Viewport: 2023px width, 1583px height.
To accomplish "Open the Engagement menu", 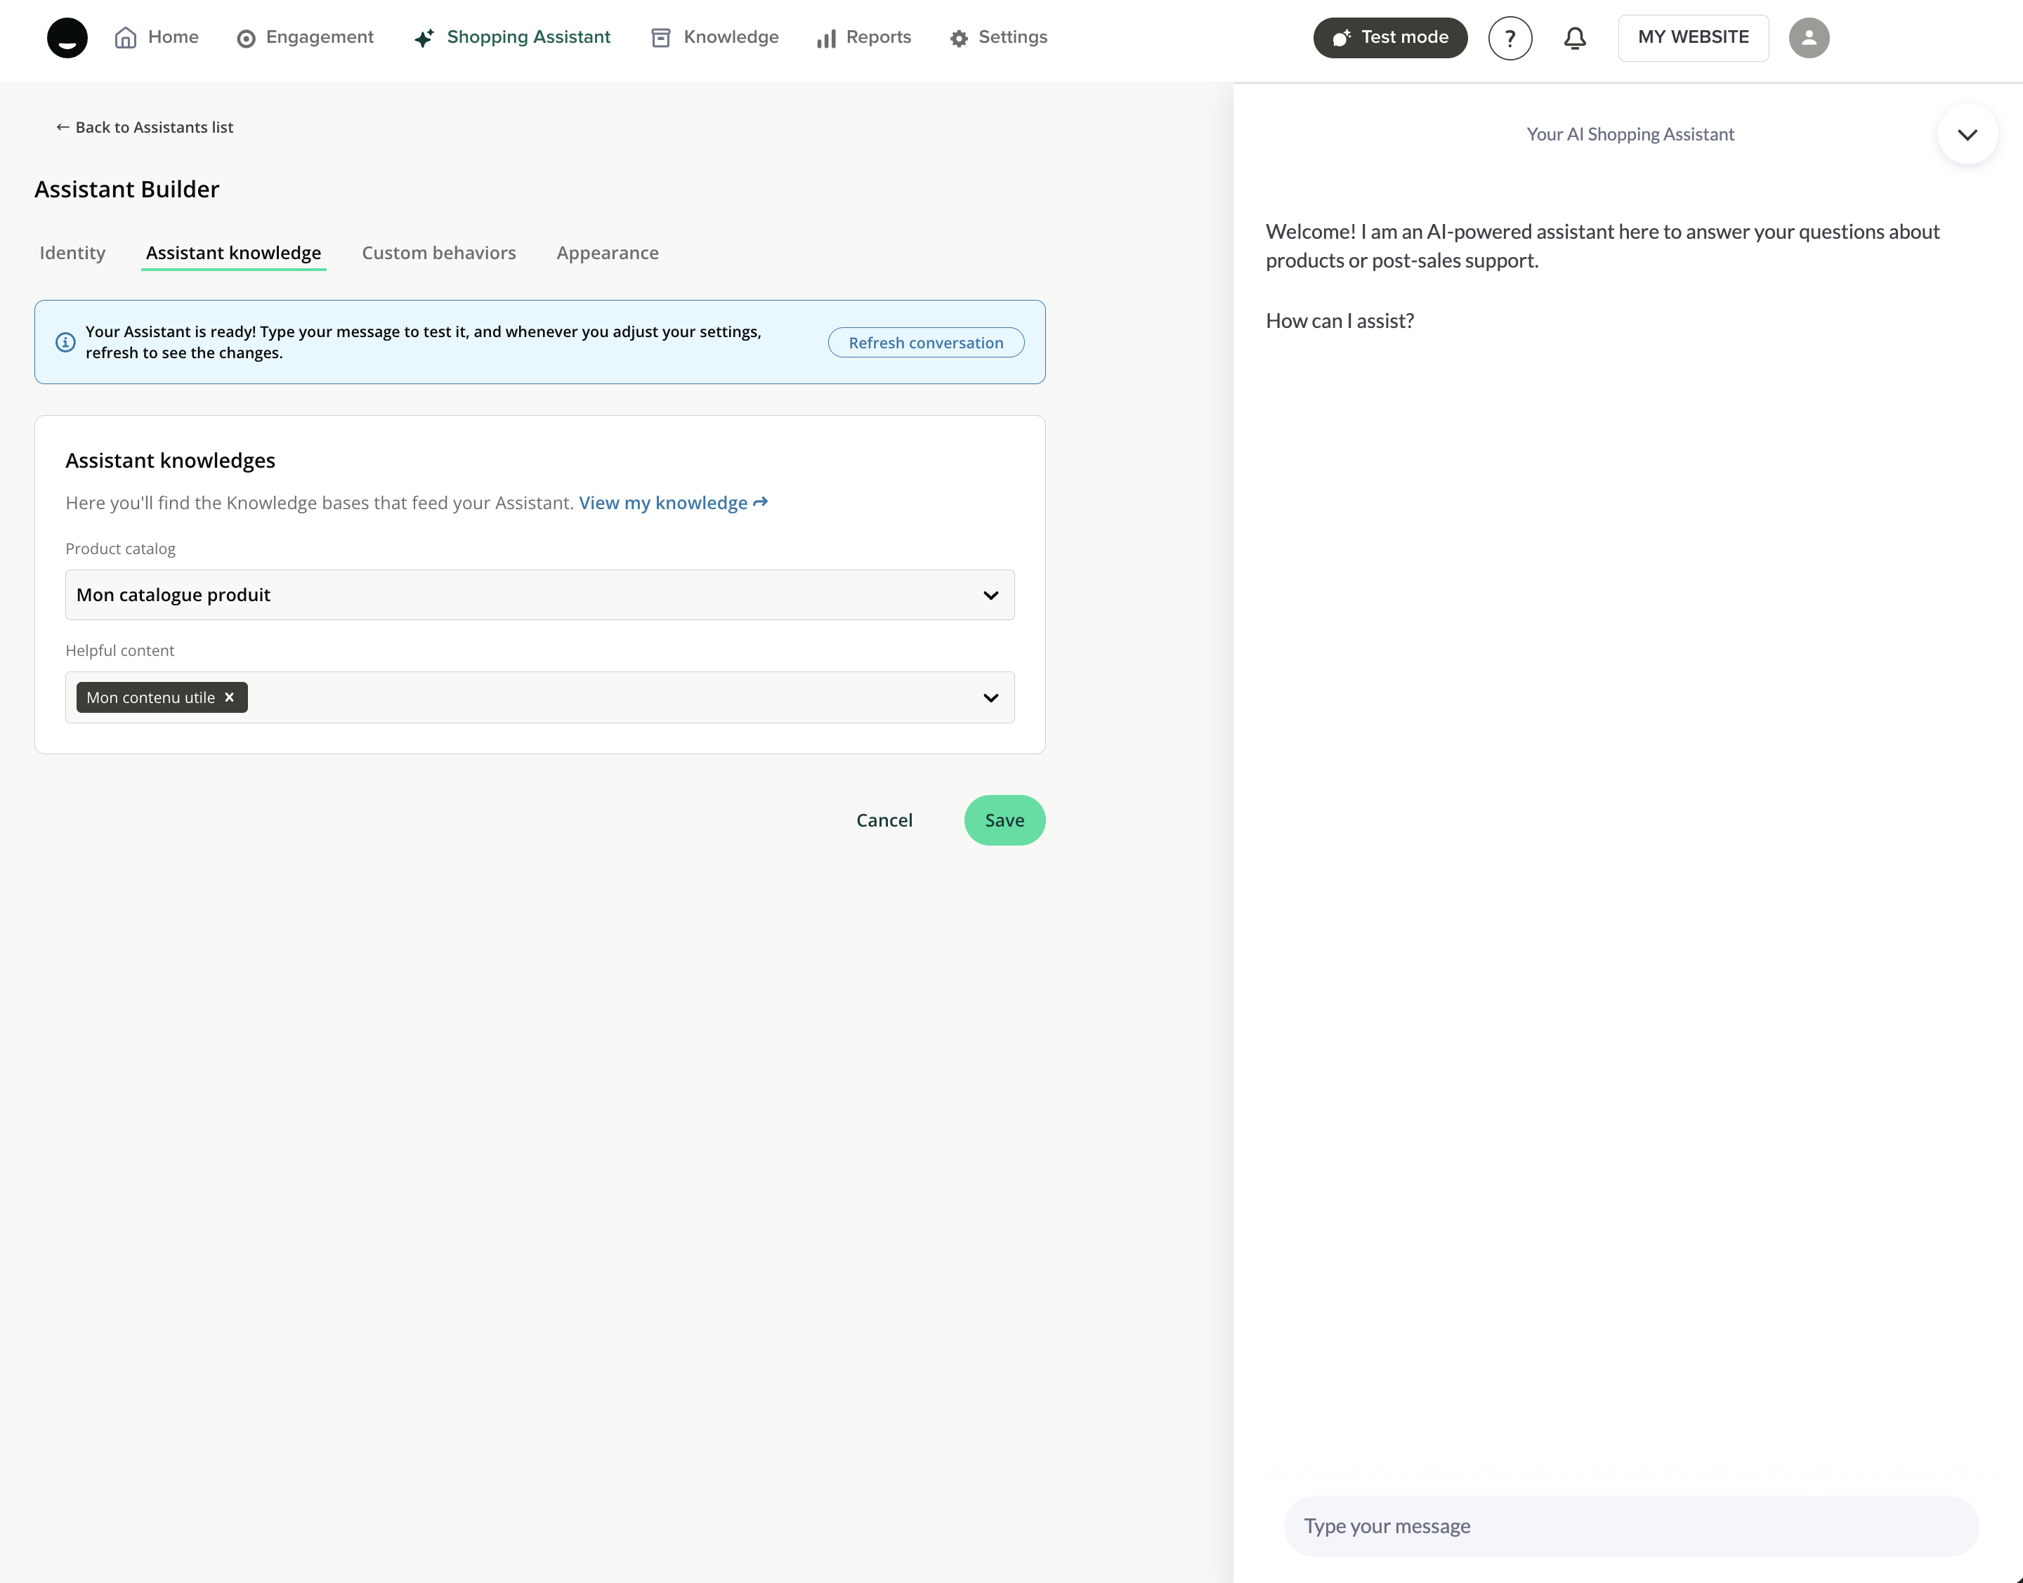I will [x=305, y=37].
